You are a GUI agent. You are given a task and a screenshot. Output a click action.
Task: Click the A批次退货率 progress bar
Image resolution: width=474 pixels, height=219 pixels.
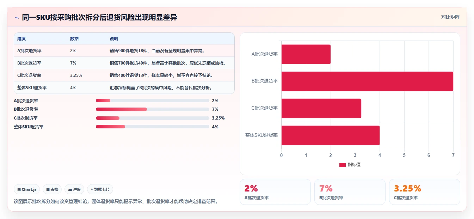pyautogui.click(x=153, y=101)
